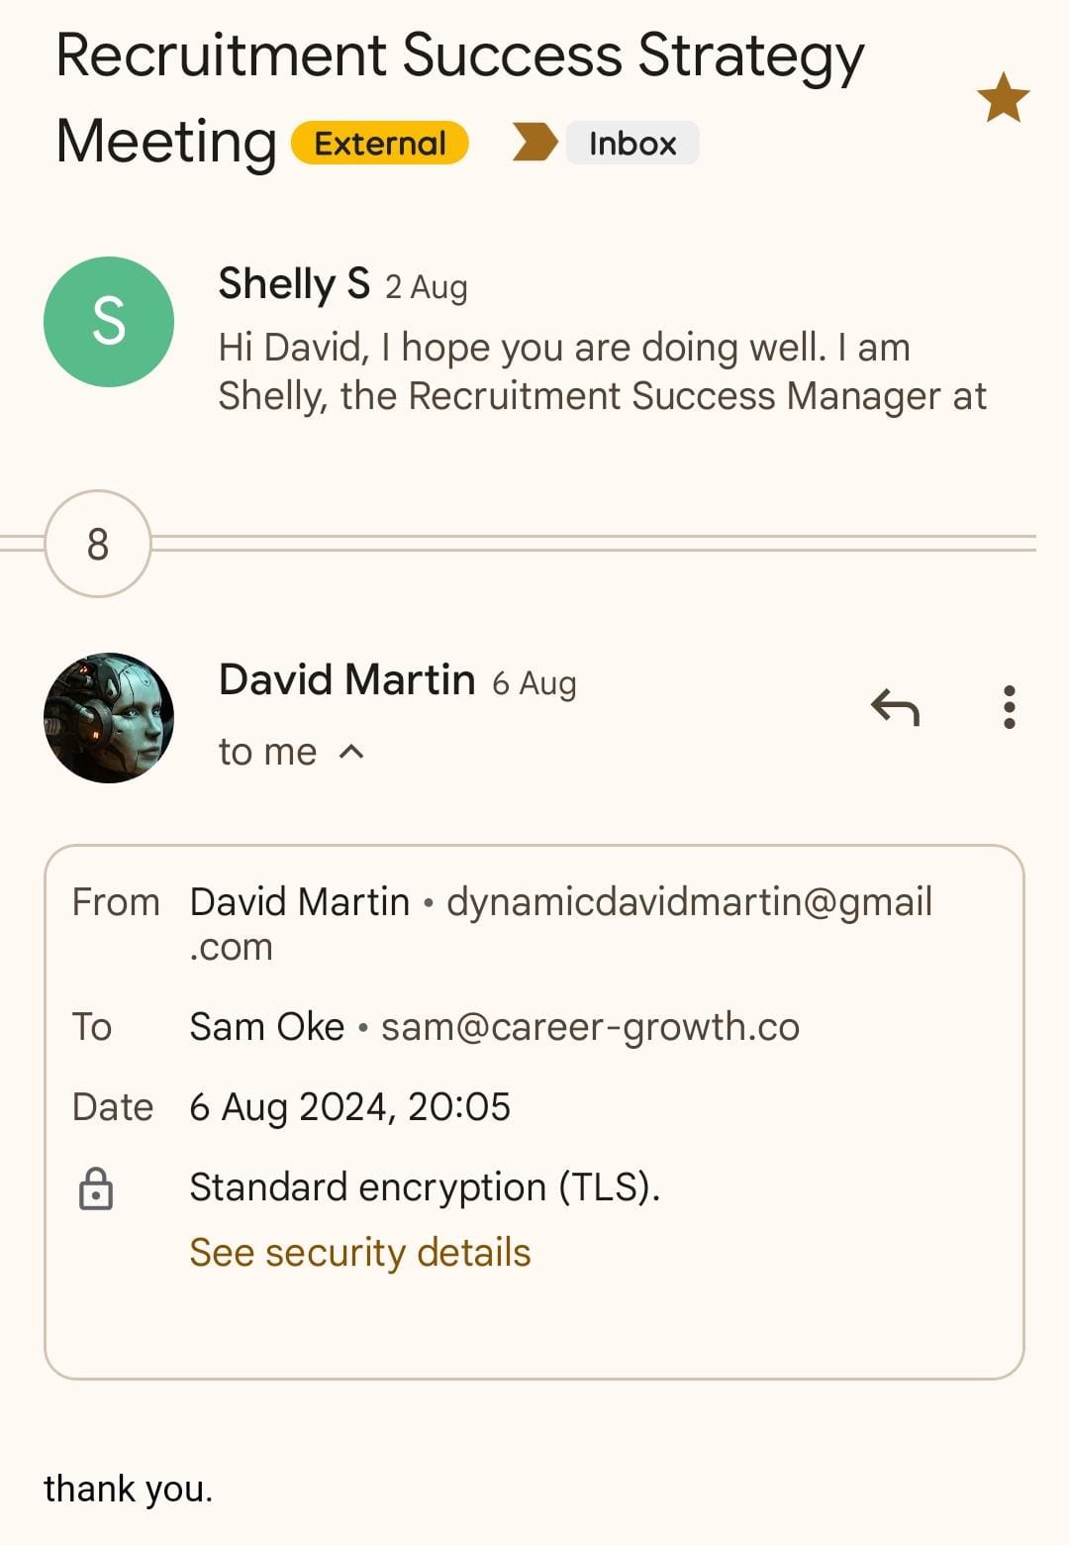Click the Shelly S sender name

[x=293, y=284]
